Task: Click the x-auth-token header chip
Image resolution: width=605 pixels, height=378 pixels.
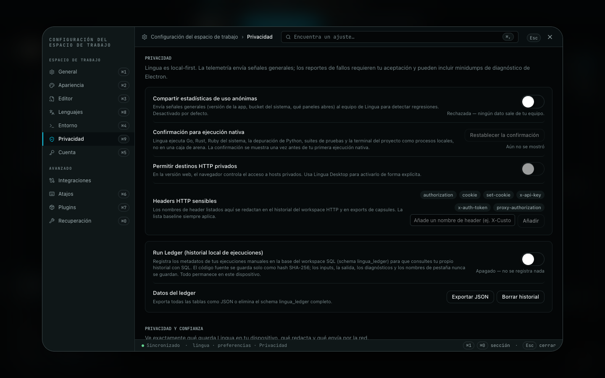Action: click(x=473, y=207)
